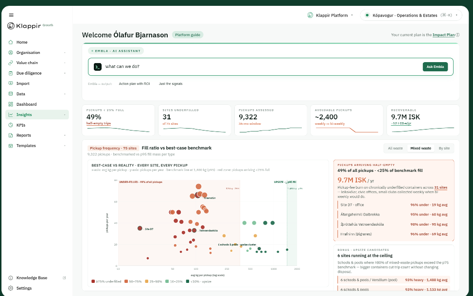
Task: Expand the Value chain chevron
Action: click(x=65, y=63)
